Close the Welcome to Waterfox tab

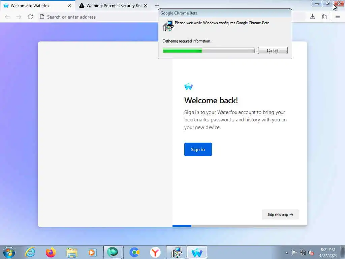click(70, 5)
